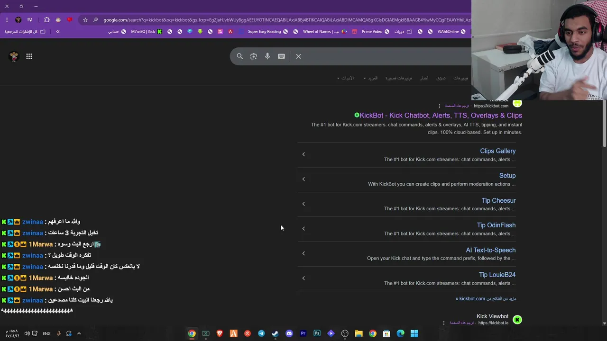Click the address bar zoom magnifier icon

click(x=95, y=20)
